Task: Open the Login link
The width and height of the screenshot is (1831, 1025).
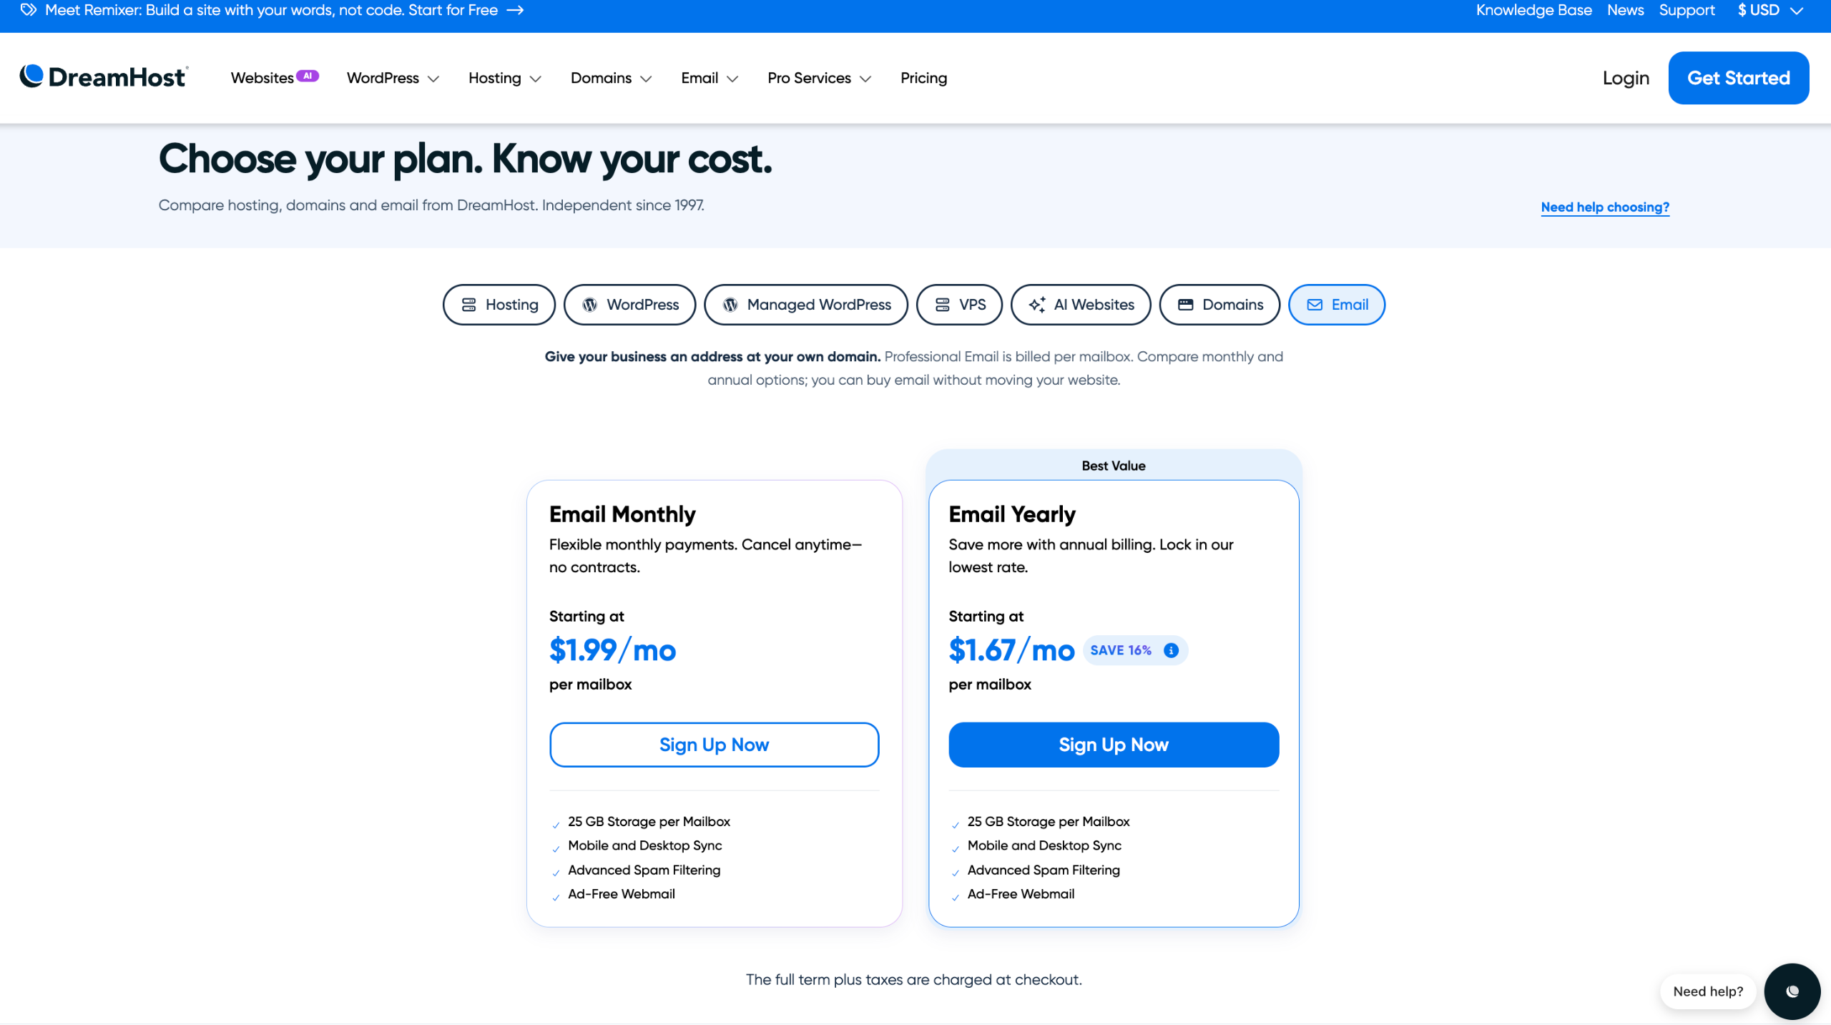Action: click(x=1626, y=78)
